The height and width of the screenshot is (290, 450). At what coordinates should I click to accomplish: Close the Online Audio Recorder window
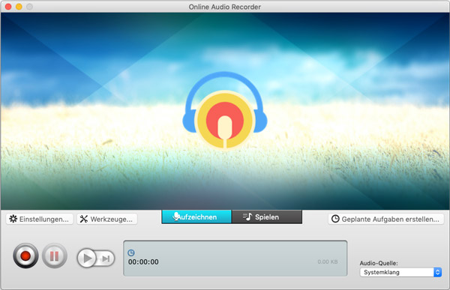coord(8,7)
